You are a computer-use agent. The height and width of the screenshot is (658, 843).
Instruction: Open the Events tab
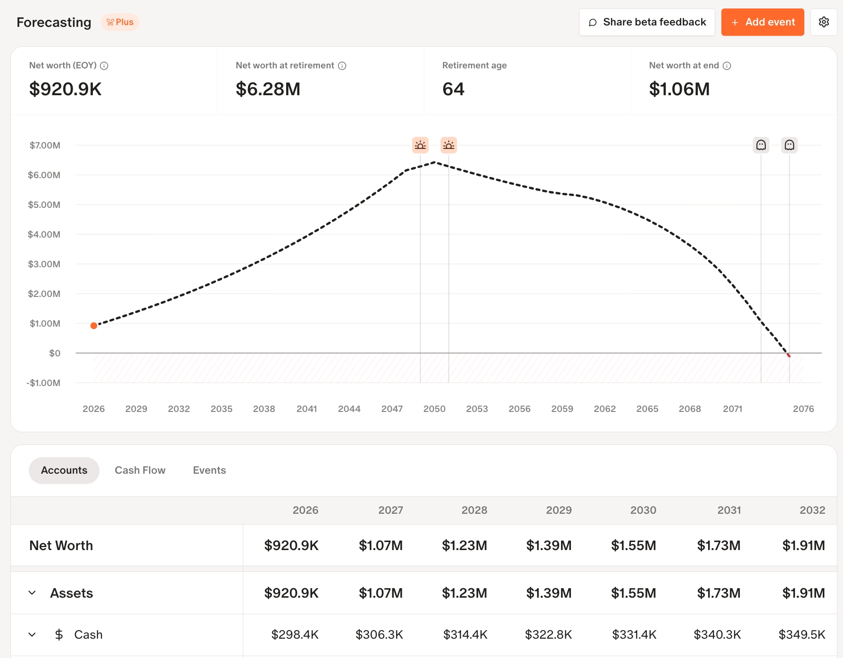click(209, 470)
